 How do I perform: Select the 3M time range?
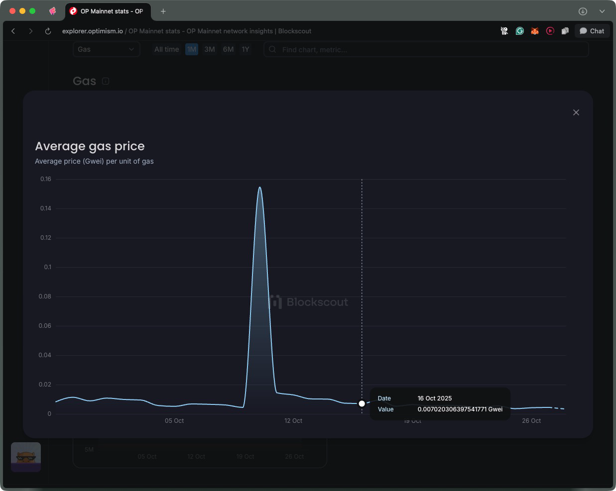click(x=210, y=49)
